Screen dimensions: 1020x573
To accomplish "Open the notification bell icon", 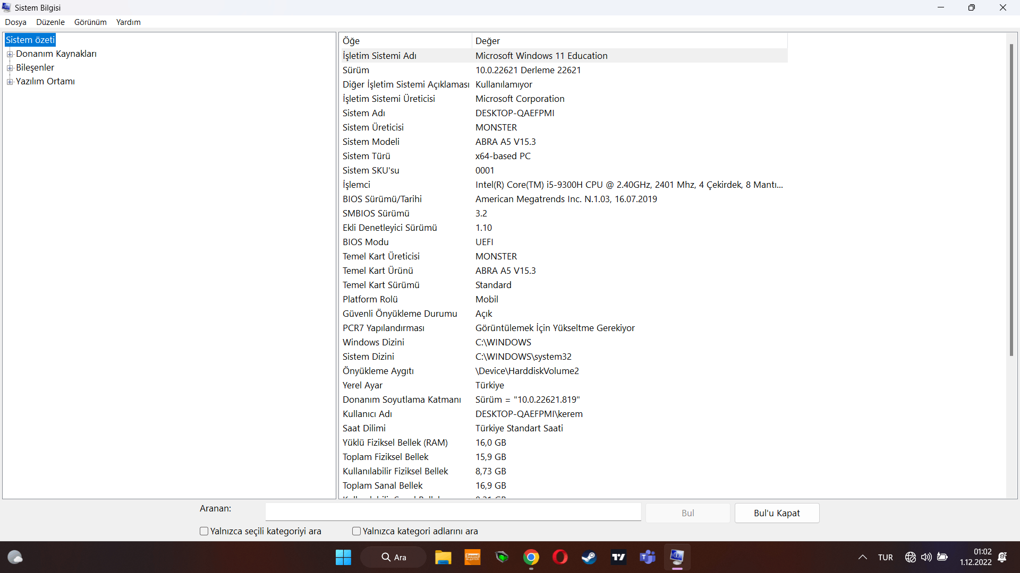I will (1002, 557).
